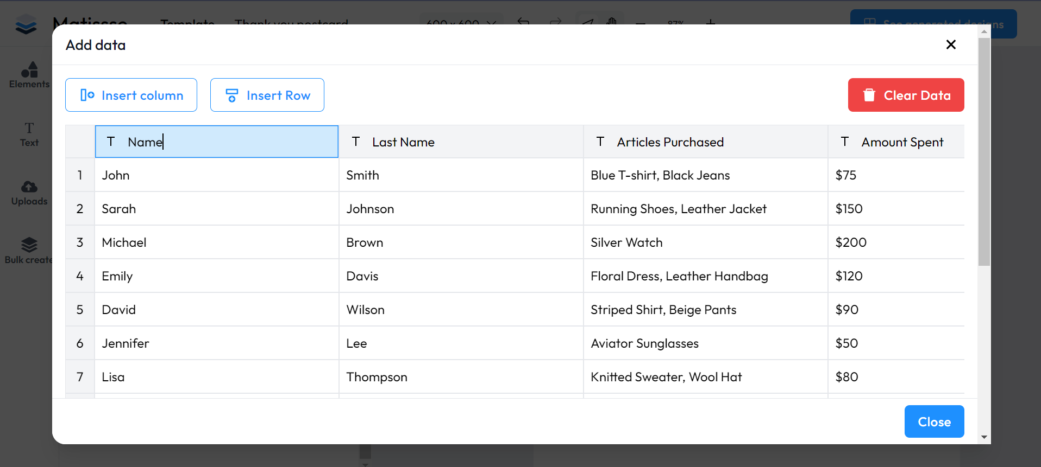Click the $150 amount cell

tap(896, 209)
